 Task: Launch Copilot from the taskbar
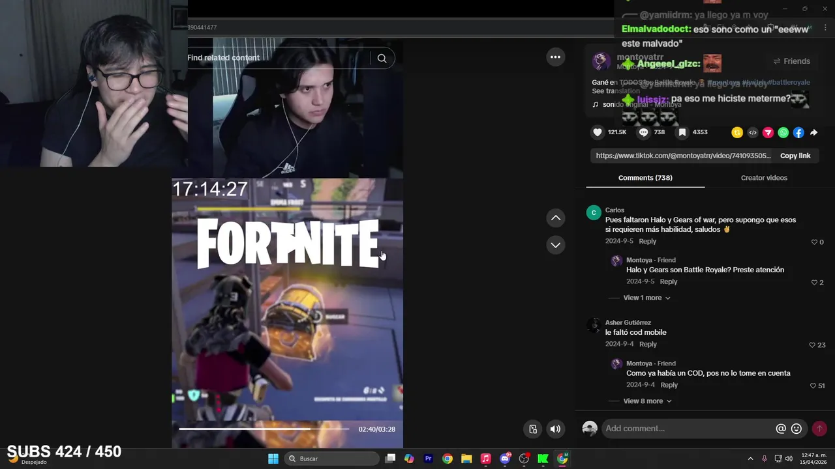point(409,459)
